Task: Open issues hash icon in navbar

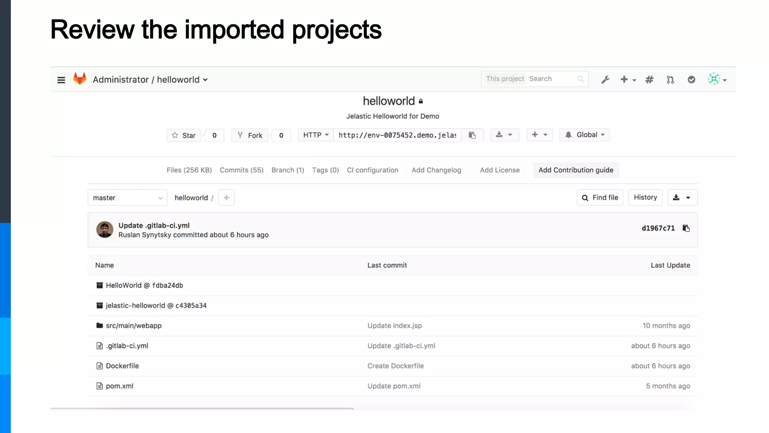Action: point(649,79)
